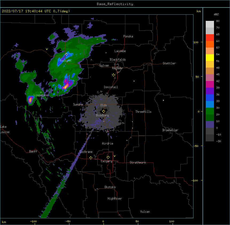230x225 pixels.
Task: Click the white asterisk east of Innisfail
Action: coord(134,81)
